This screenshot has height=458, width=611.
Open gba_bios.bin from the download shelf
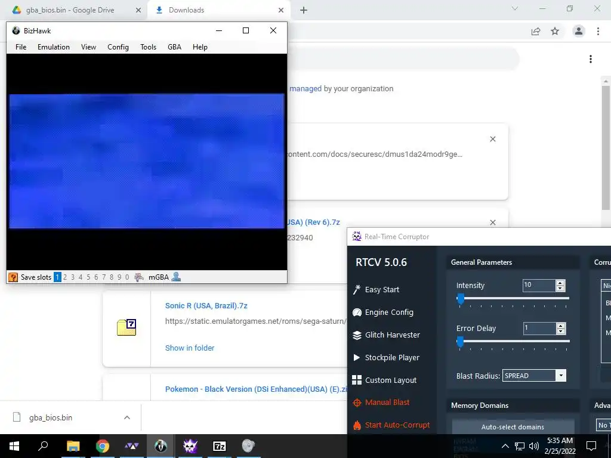(51, 417)
